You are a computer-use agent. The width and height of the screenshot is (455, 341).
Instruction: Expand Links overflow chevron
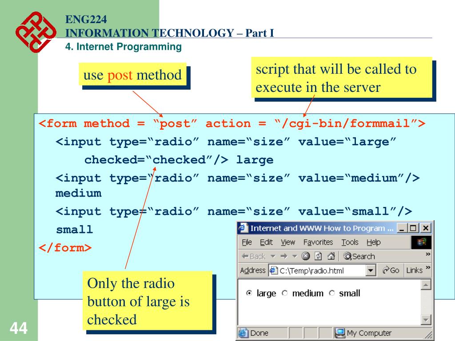[x=428, y=267]
